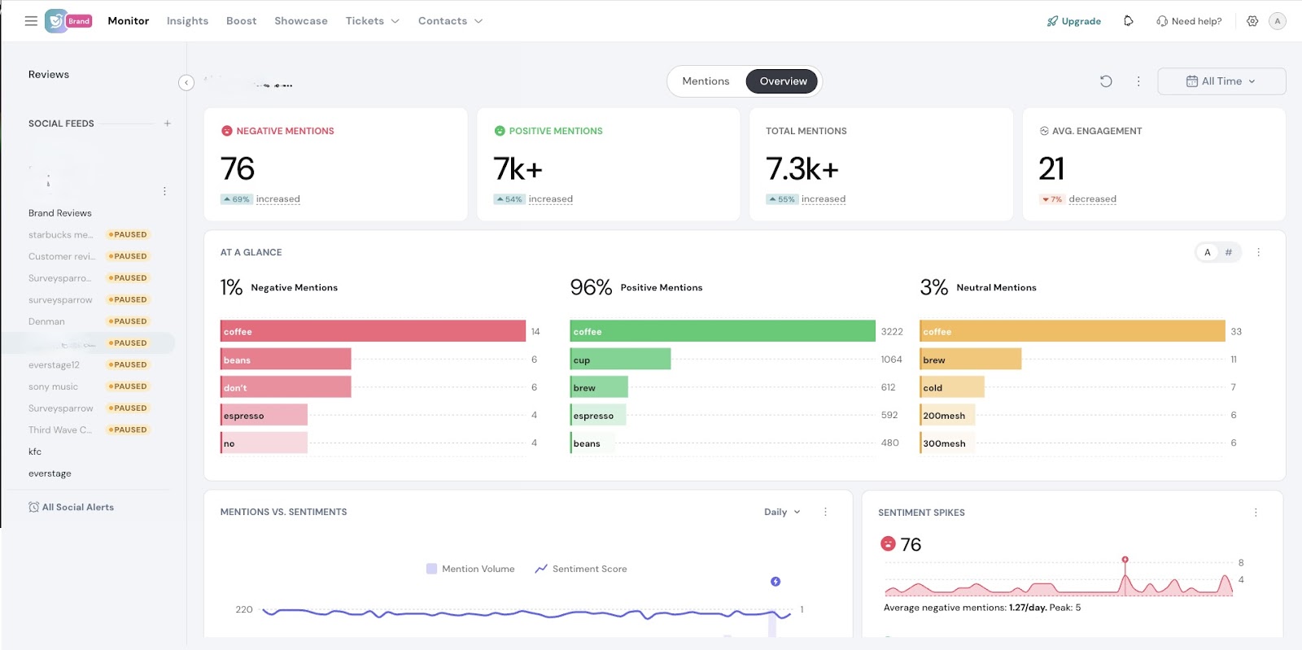Open Sentiment Spikes more options menu

[1256, 513]
